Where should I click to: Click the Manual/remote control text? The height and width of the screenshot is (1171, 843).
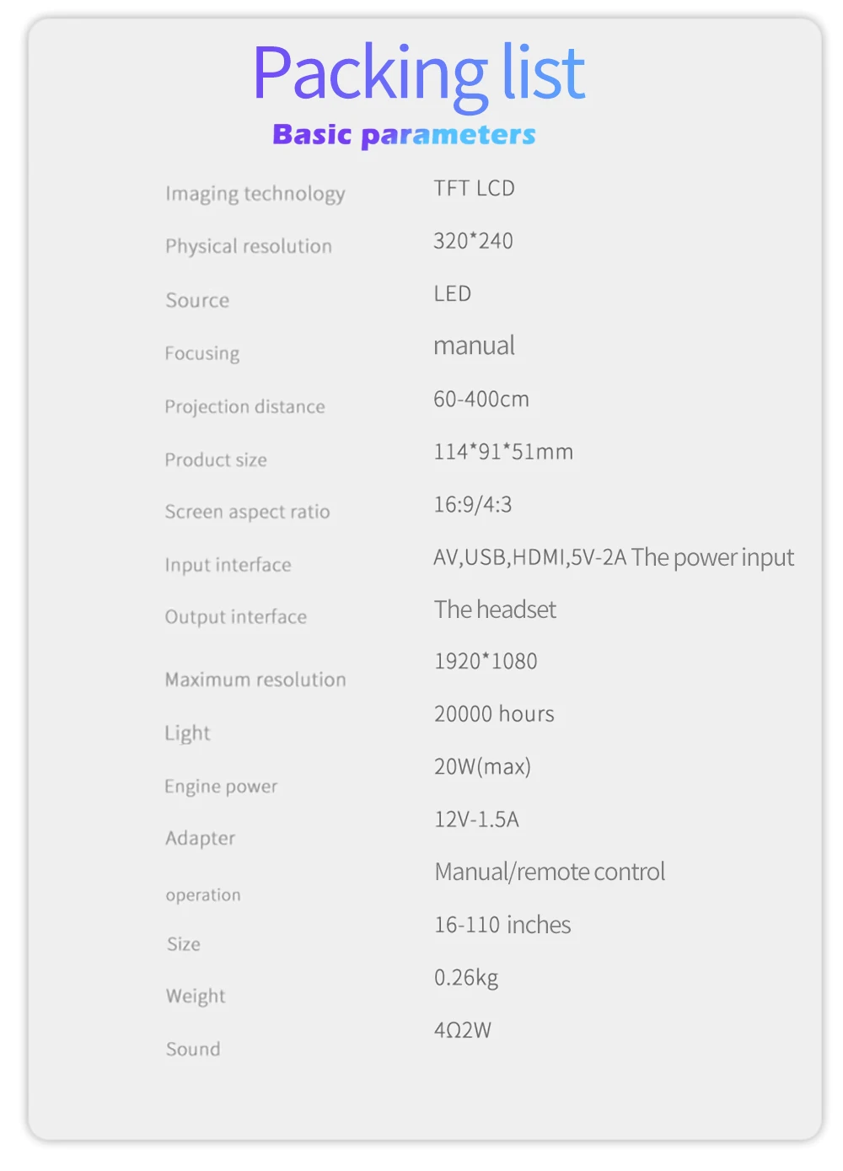click(x=550, y=872)
